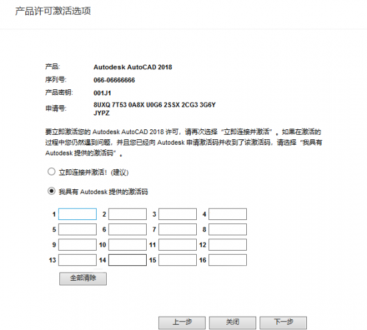Focus activation code field 13

[x=77, y=260]
